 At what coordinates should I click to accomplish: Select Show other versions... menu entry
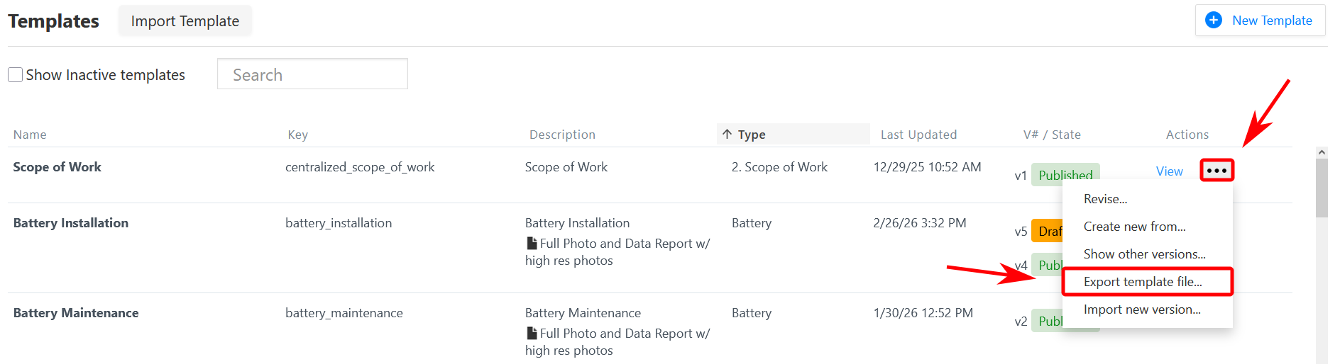1144,254
